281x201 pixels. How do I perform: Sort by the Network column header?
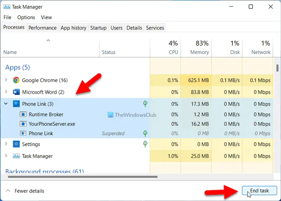[x=258, y=48]
